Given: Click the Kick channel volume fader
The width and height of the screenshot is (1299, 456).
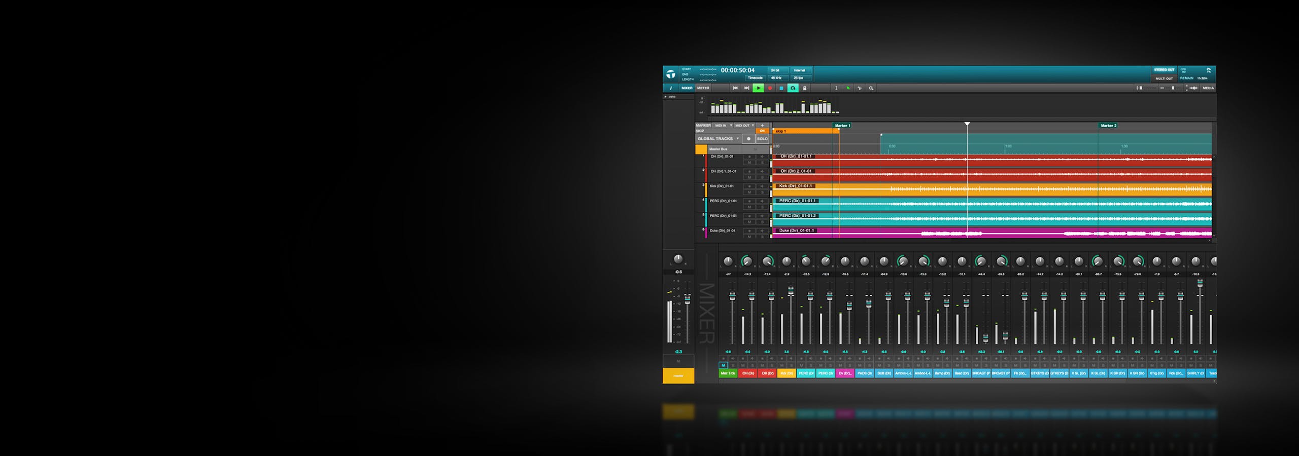Looking at the screenshot, I should pos(791,291).
